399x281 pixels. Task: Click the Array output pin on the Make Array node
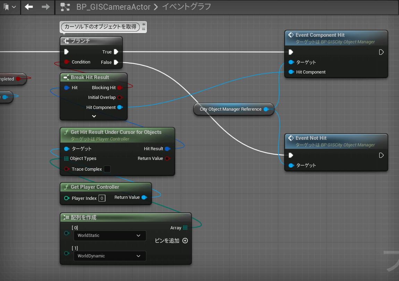(185, 228)
